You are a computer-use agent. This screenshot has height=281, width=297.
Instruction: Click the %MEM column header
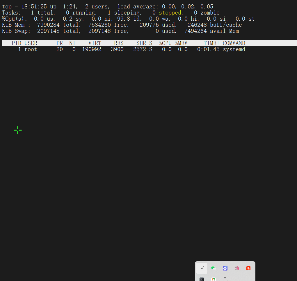(x=181, y=43)
